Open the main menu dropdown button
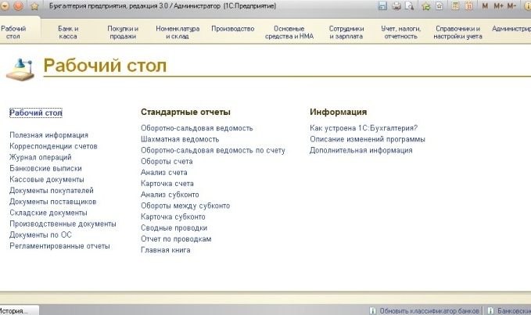This screenshot has height=315, width=531. (x=4, y=5)
